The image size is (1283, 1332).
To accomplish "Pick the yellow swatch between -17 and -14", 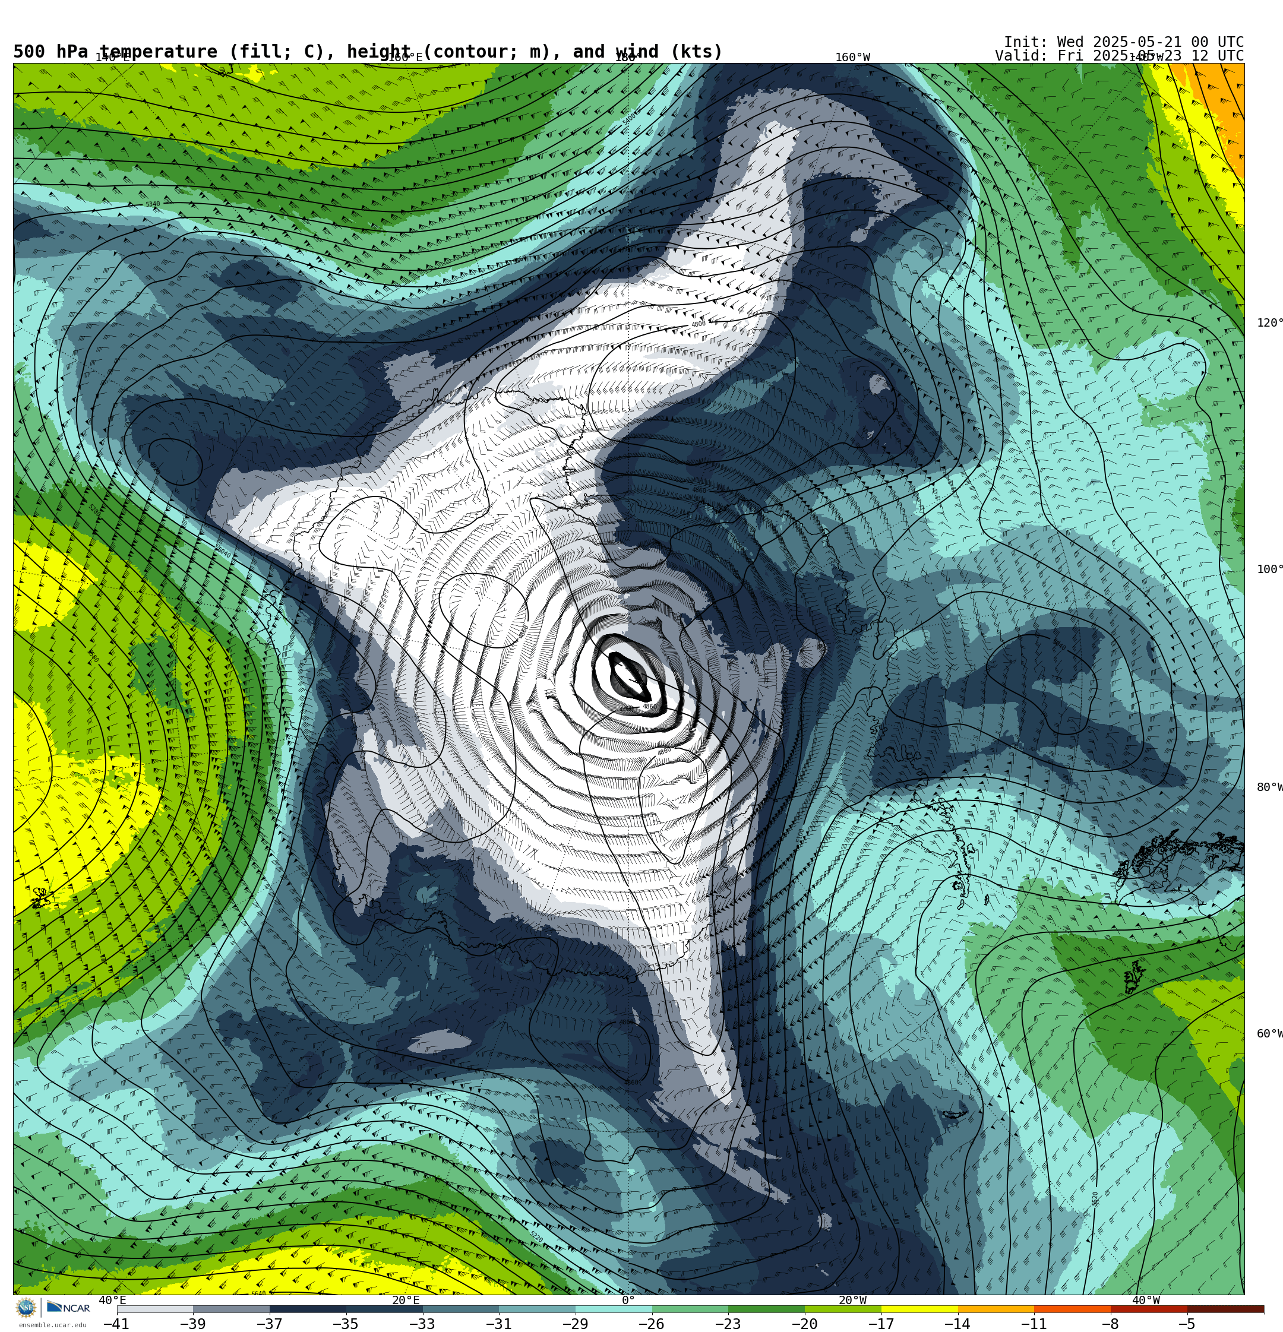I will coord(920,1309).
